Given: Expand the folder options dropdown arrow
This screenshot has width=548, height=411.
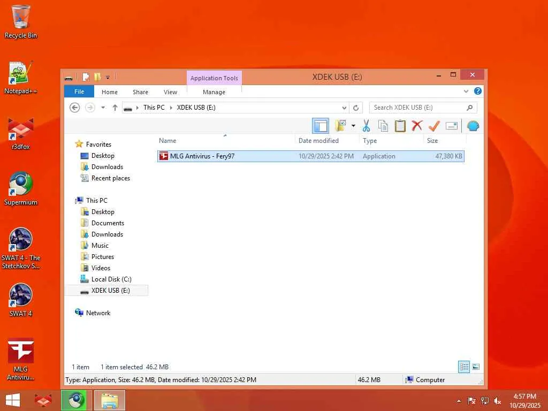Looking at the screenshot, I should click(353, 126).
